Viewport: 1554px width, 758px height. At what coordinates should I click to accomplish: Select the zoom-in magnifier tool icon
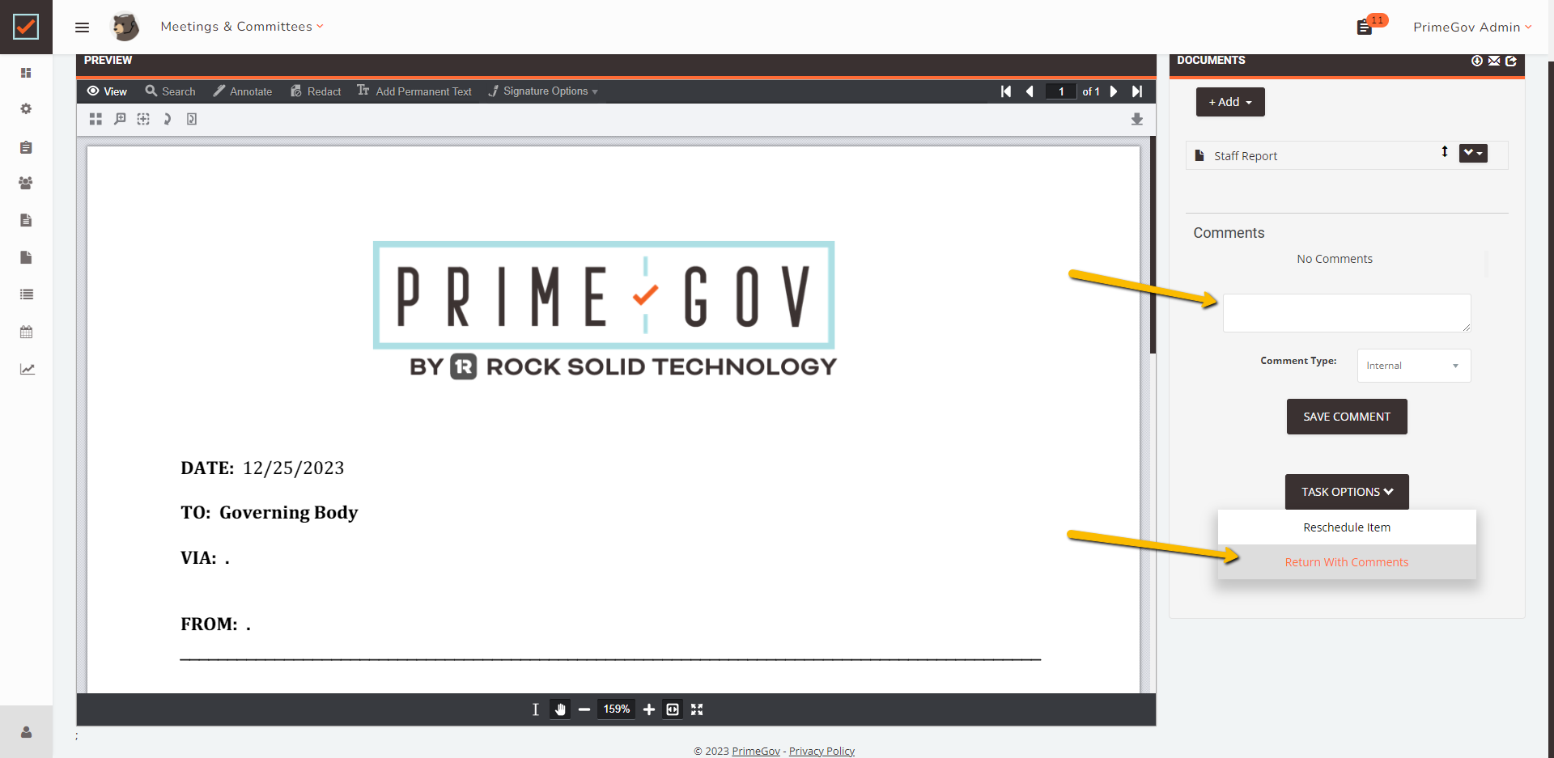(x=120, y=119)
